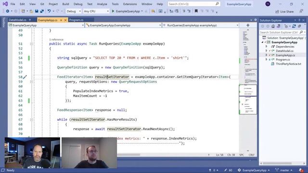Collapse outline at line 59

pyautogui.click(x=31, y=82)
